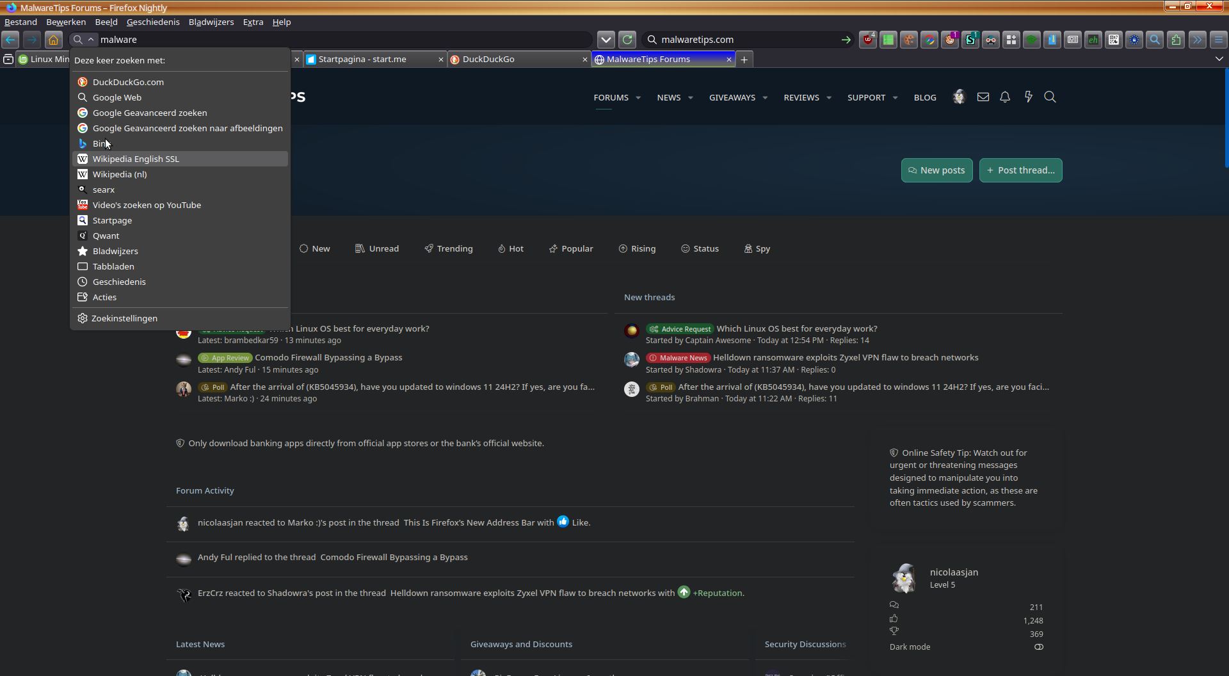Viewport: 1229px width, 676px height.
Task: Open the blue magnifier toolbar extension icon
Action: [x=1155, y=40]
